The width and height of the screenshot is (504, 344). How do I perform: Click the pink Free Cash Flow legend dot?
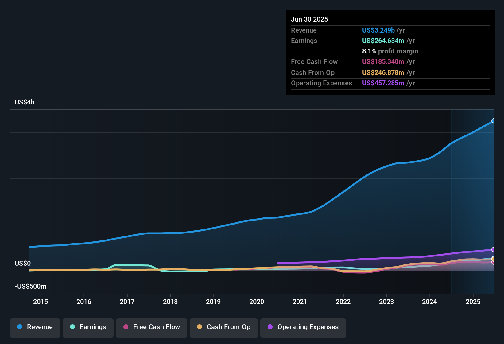126,327
